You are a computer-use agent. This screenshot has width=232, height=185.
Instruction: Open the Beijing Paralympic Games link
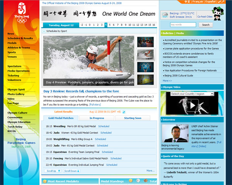[21, 141]
